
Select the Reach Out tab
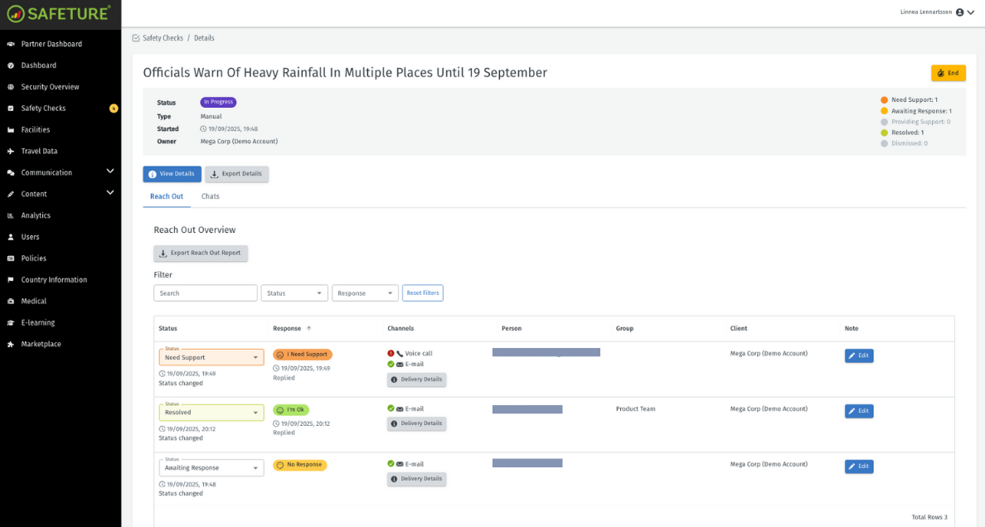point(167,196)
